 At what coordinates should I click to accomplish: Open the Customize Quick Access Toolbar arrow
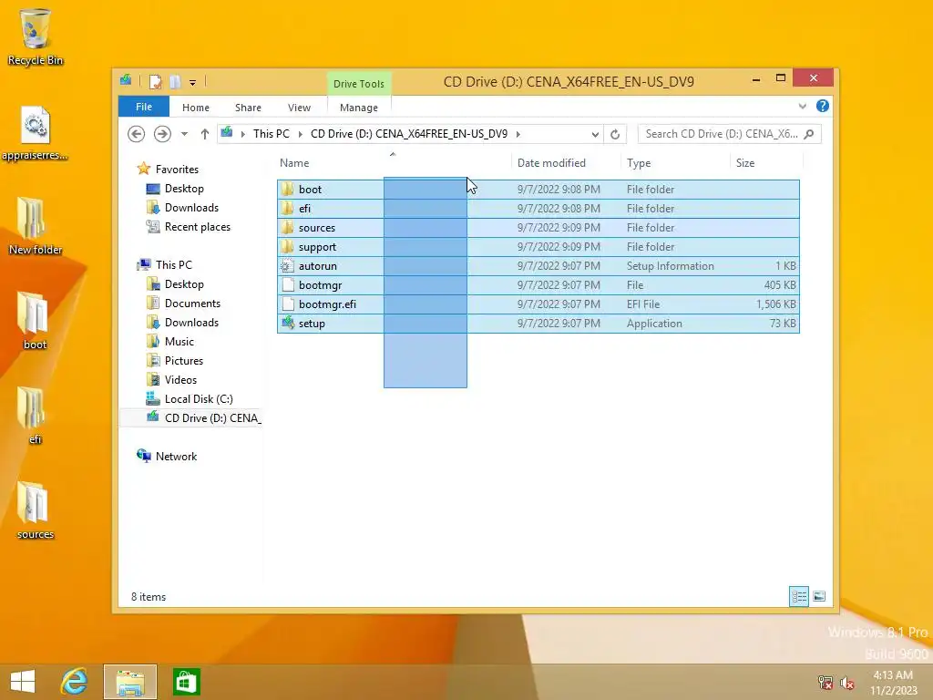pos(193,83)
